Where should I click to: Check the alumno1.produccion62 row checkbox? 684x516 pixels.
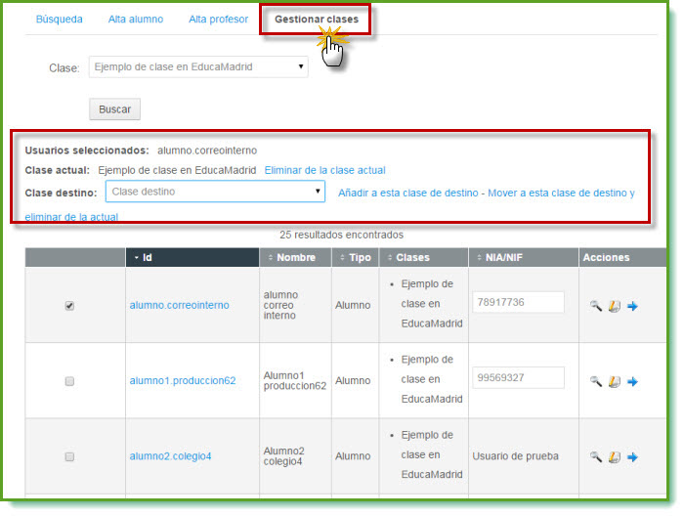[x=69, y=381]
